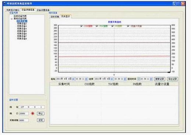Switch to the 实时采集 sub-tab
The height and width of the screenshot is (135, 191).
point(55,17)
